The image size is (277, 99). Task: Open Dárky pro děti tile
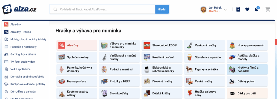(x=247, y=93)
